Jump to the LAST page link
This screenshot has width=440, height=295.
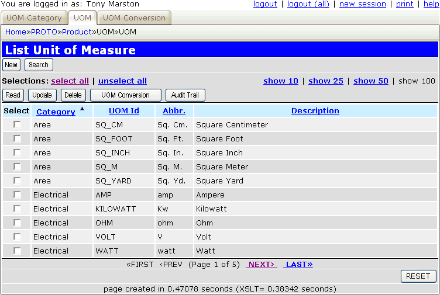(x=298, y=265)
